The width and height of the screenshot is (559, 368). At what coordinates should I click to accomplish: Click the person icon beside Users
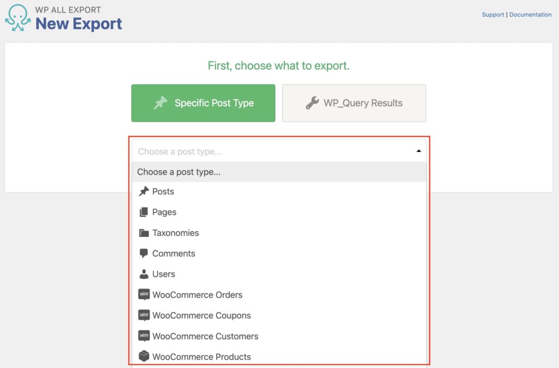pyautogui.click(x=144, y=274)
